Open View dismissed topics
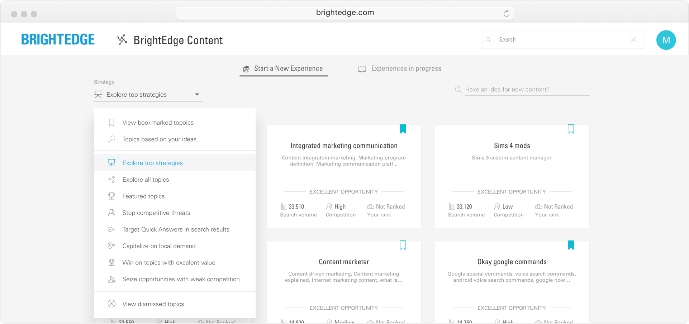Screen dimensions: 689x324 point(153,304)
